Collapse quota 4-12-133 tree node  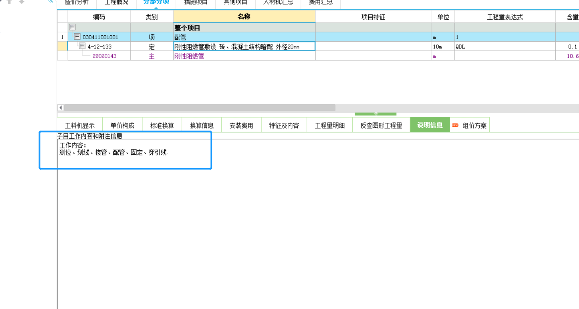click(x=82, y=46)
